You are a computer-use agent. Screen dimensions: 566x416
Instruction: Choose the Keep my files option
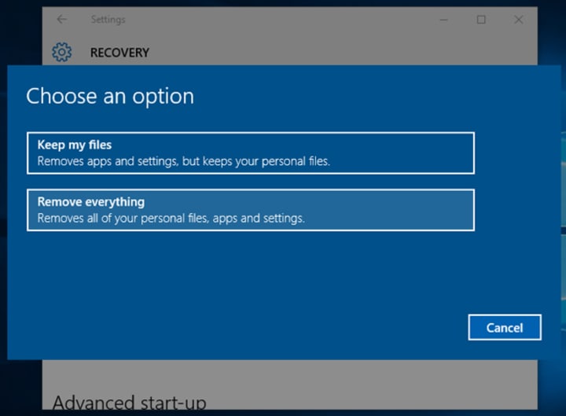coord(251,153)
